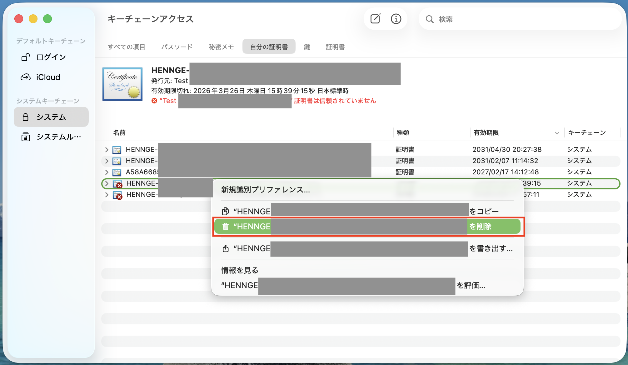Click the red untrusted error icon
The height and width of the screenshot is (365, 628).
coord(154,101)
